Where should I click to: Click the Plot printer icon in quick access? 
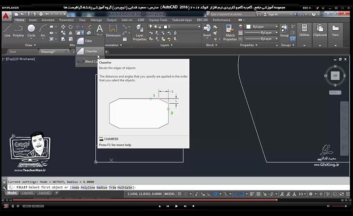tap(41, 14)
